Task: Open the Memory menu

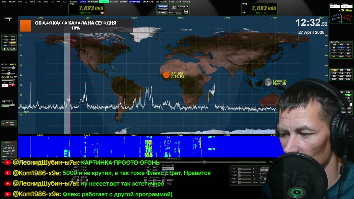Action: (12, 2)
